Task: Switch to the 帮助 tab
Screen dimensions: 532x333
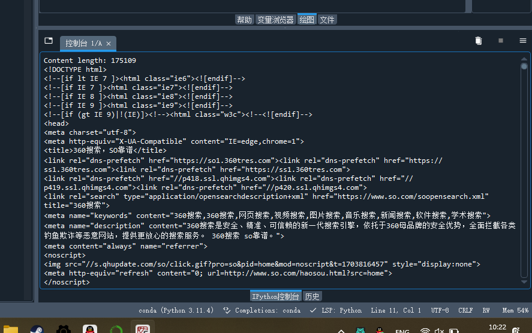Action: [244, 20]
